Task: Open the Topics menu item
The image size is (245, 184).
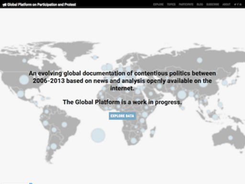Action: [171, 4]
